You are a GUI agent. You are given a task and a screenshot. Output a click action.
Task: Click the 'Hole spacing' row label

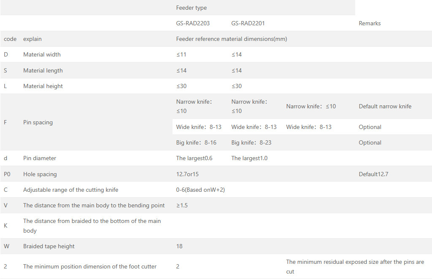point(40,174)
